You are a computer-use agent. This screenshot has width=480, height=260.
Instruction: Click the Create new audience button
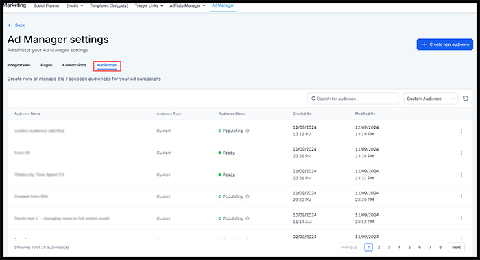[444, 44]
